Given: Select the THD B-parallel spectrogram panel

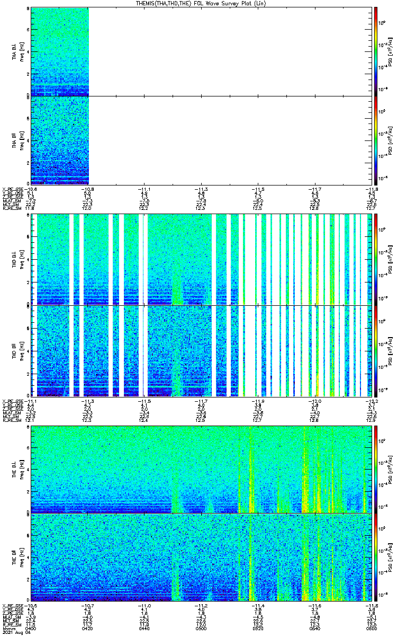Looking at the screenshot, I should [x=201, y=350].
